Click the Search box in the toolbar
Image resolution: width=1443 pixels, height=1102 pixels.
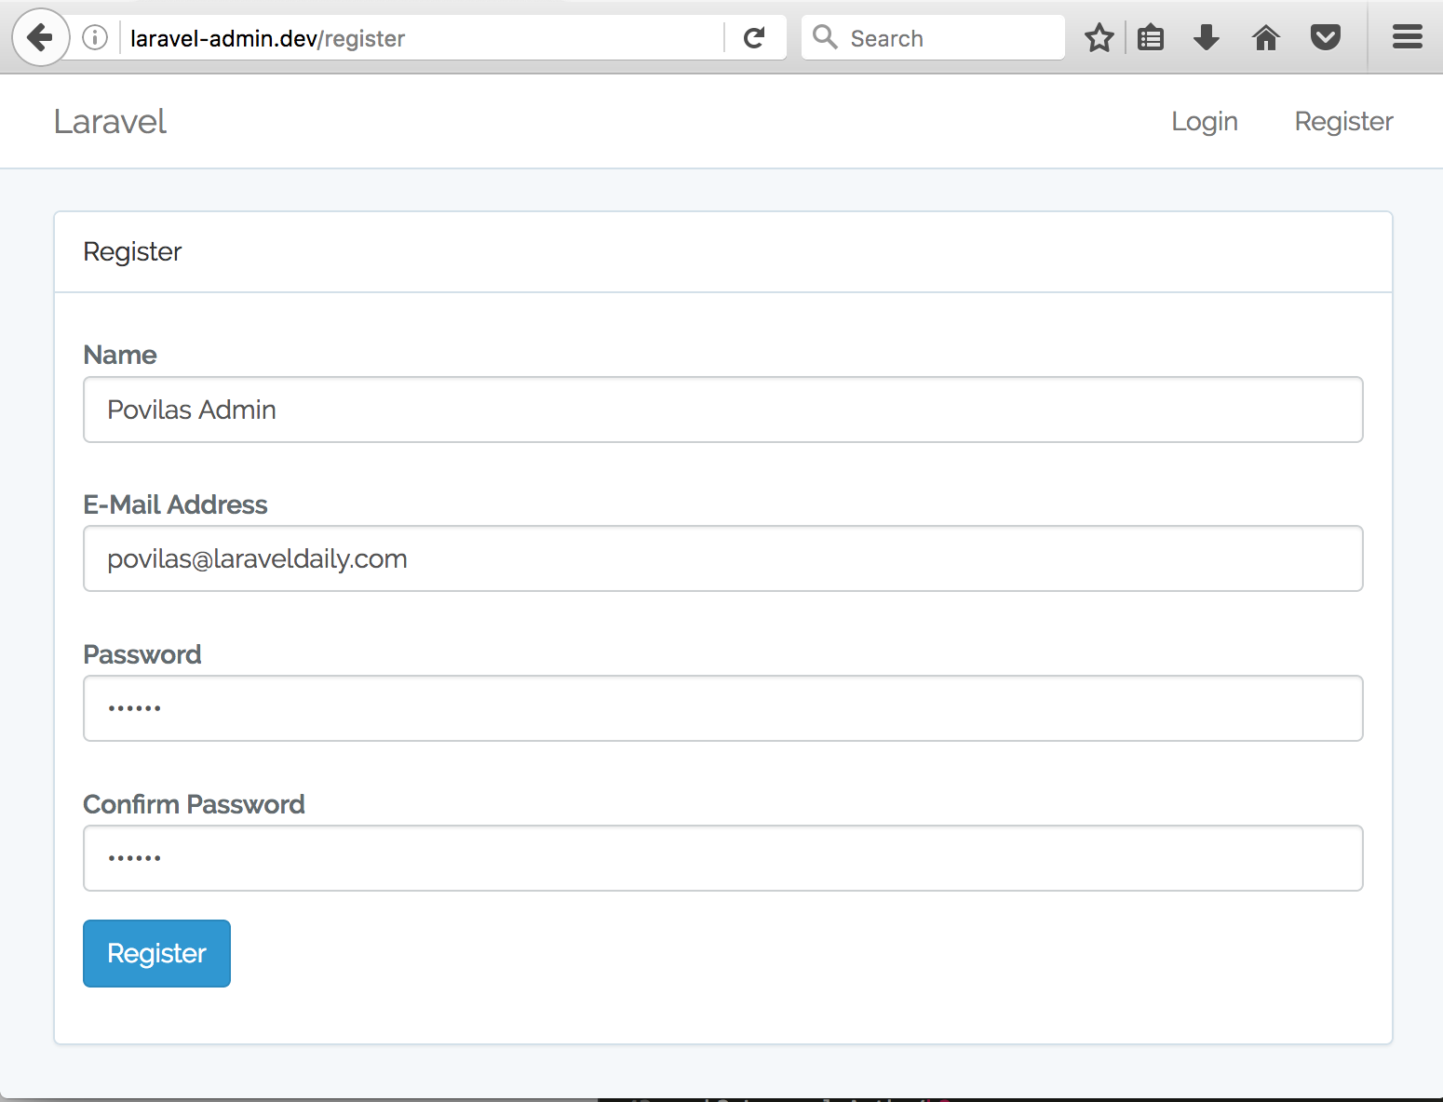(x=931, y=37)
